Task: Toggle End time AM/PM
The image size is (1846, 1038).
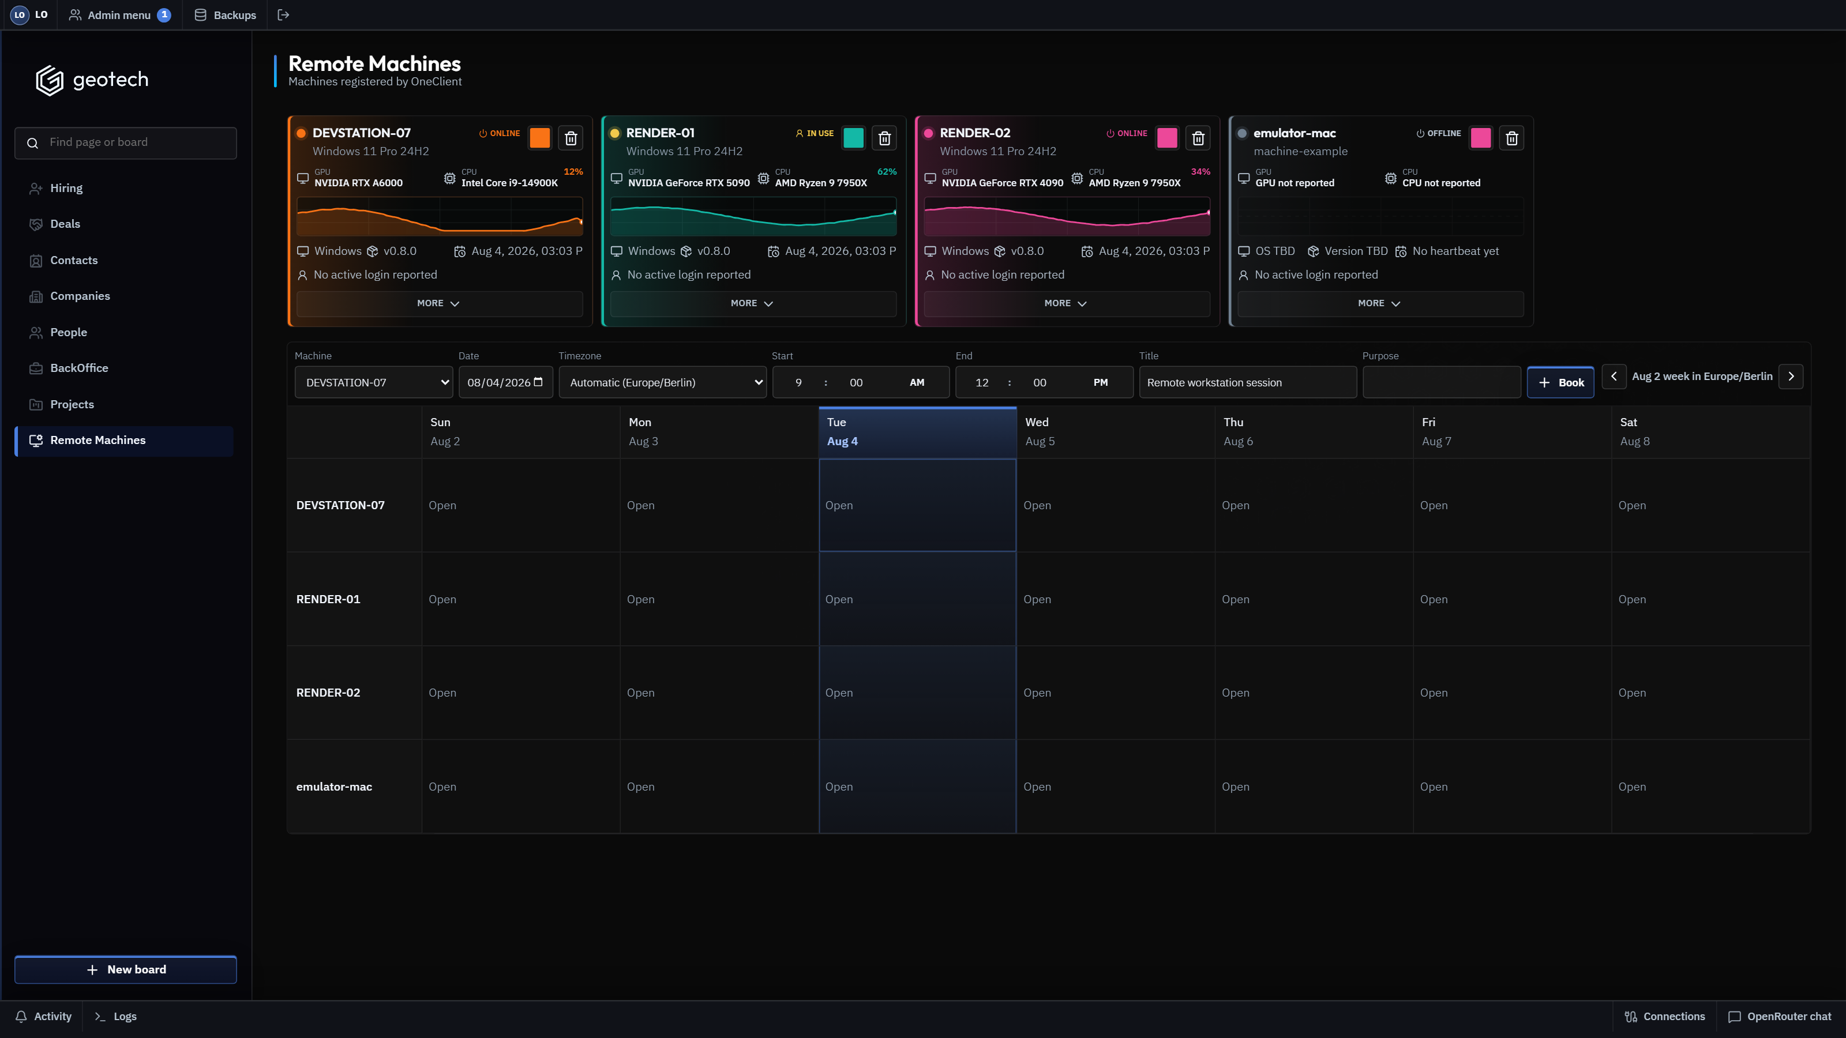Action: [x=1101, y=382]
